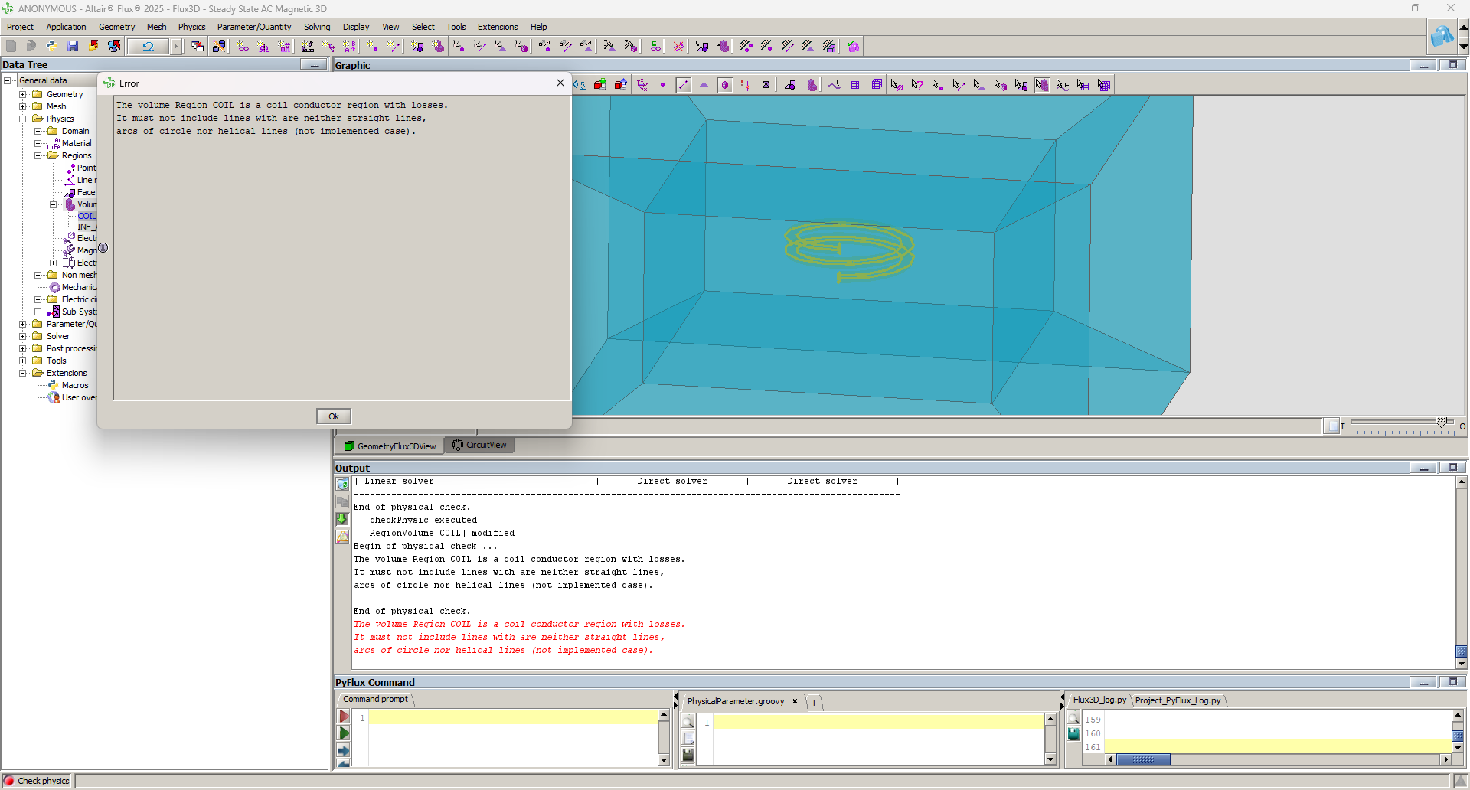This screenshot has height=790, width=1470.
Task: Click the deselect-all cursor icon
Action: (897, 85)
